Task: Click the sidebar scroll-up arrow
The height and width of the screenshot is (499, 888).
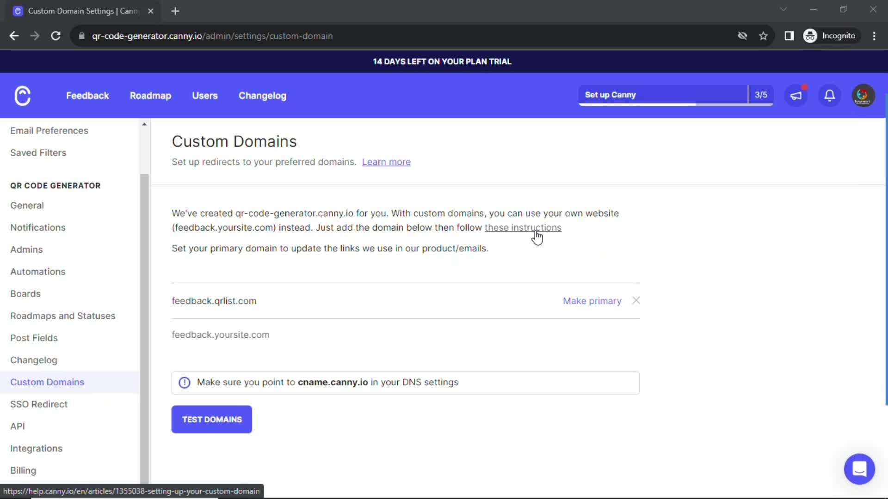Action: [144, 124]
